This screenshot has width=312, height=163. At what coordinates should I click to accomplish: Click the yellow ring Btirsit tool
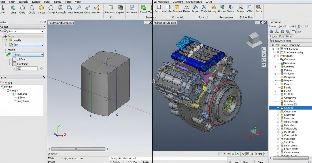click(41, 8)
